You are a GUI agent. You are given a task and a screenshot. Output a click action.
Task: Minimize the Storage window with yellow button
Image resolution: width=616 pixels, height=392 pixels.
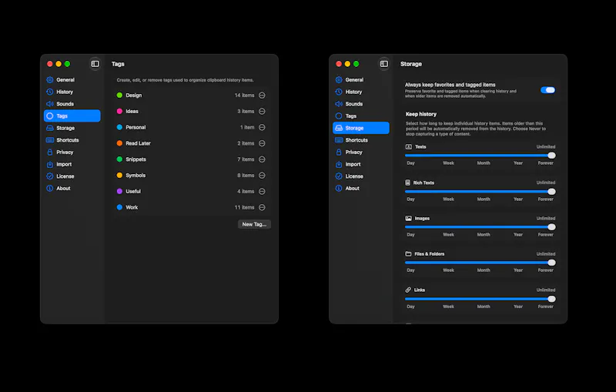pyautogui.click(x=347, y=64)
